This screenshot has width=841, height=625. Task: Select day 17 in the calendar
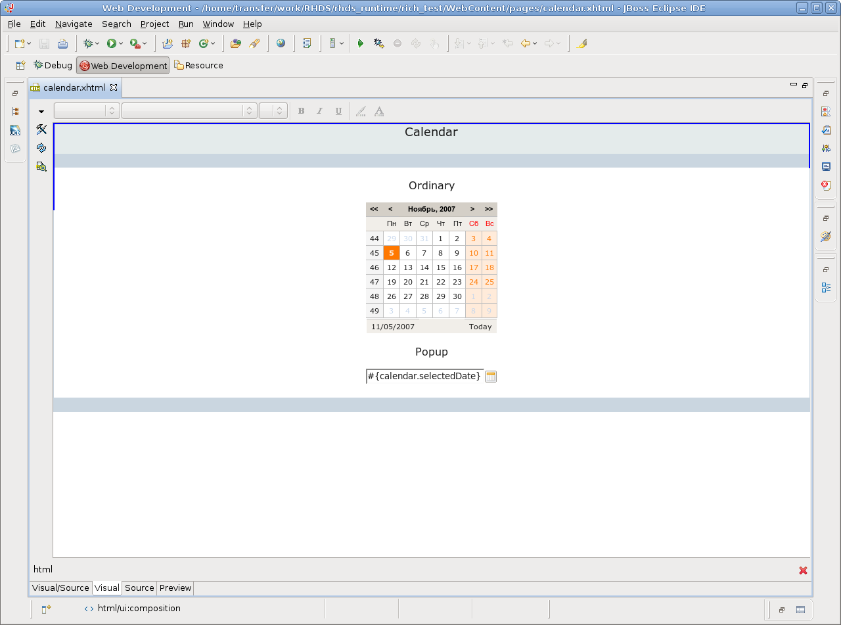(x=474, y=267)
